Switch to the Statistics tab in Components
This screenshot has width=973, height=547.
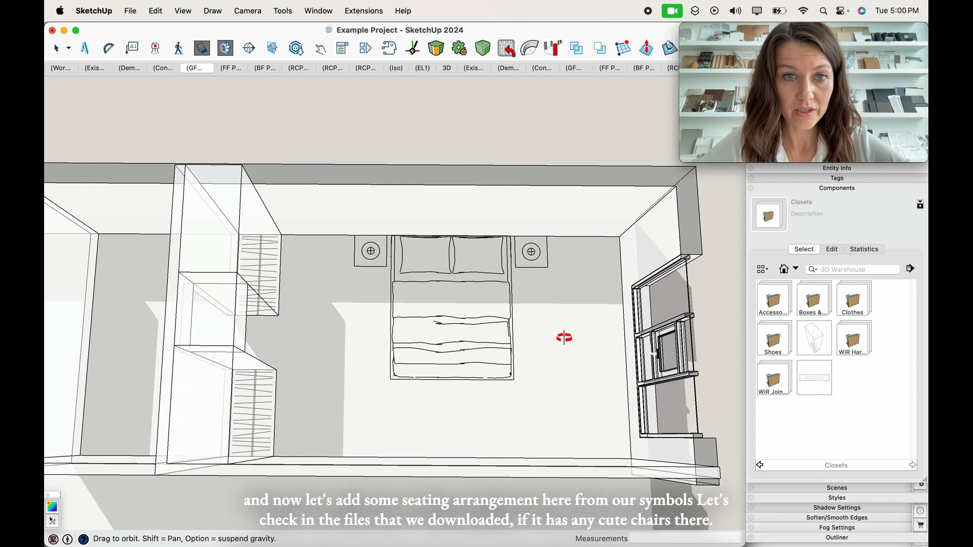864,249
